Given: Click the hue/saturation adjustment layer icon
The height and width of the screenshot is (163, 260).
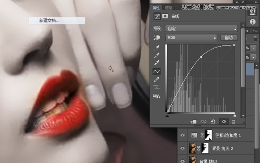Looking at the screenshot, I should pos(194,135).
